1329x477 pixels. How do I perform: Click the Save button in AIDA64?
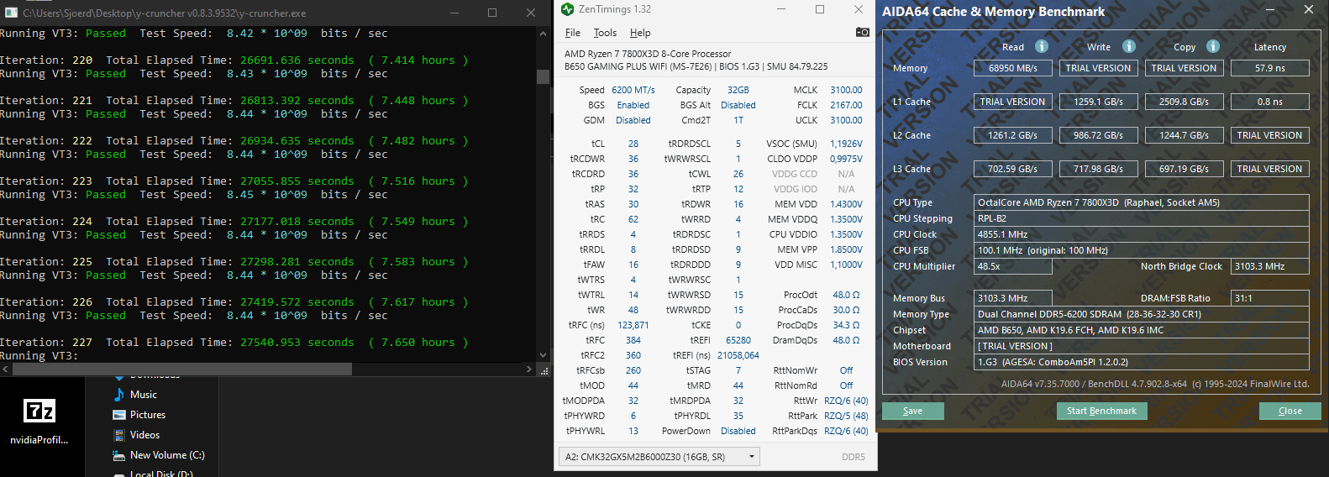tap(913, 411)
